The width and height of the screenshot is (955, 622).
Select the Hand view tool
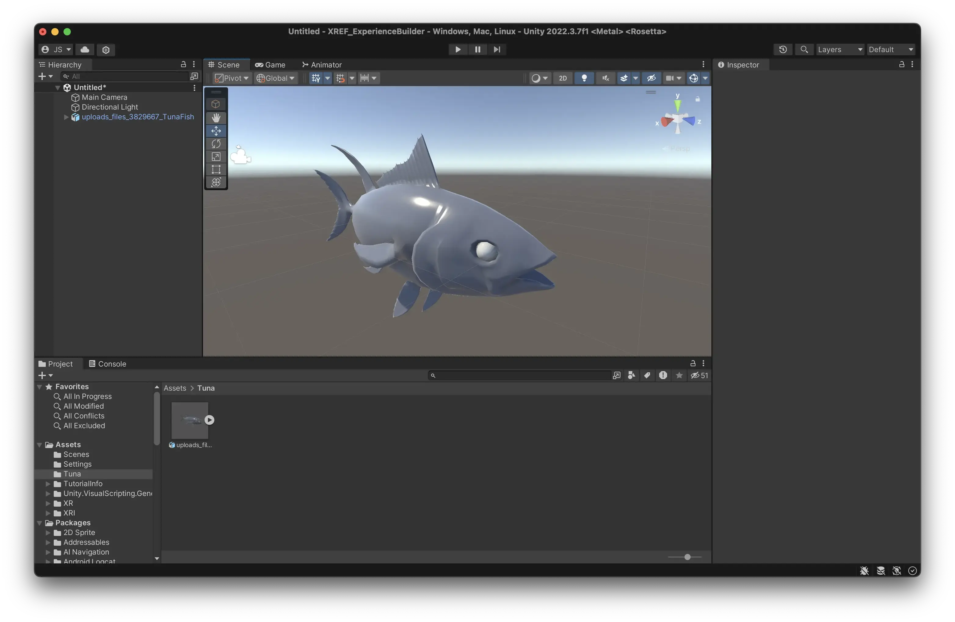pyautogui.click(x=216, y=118)
